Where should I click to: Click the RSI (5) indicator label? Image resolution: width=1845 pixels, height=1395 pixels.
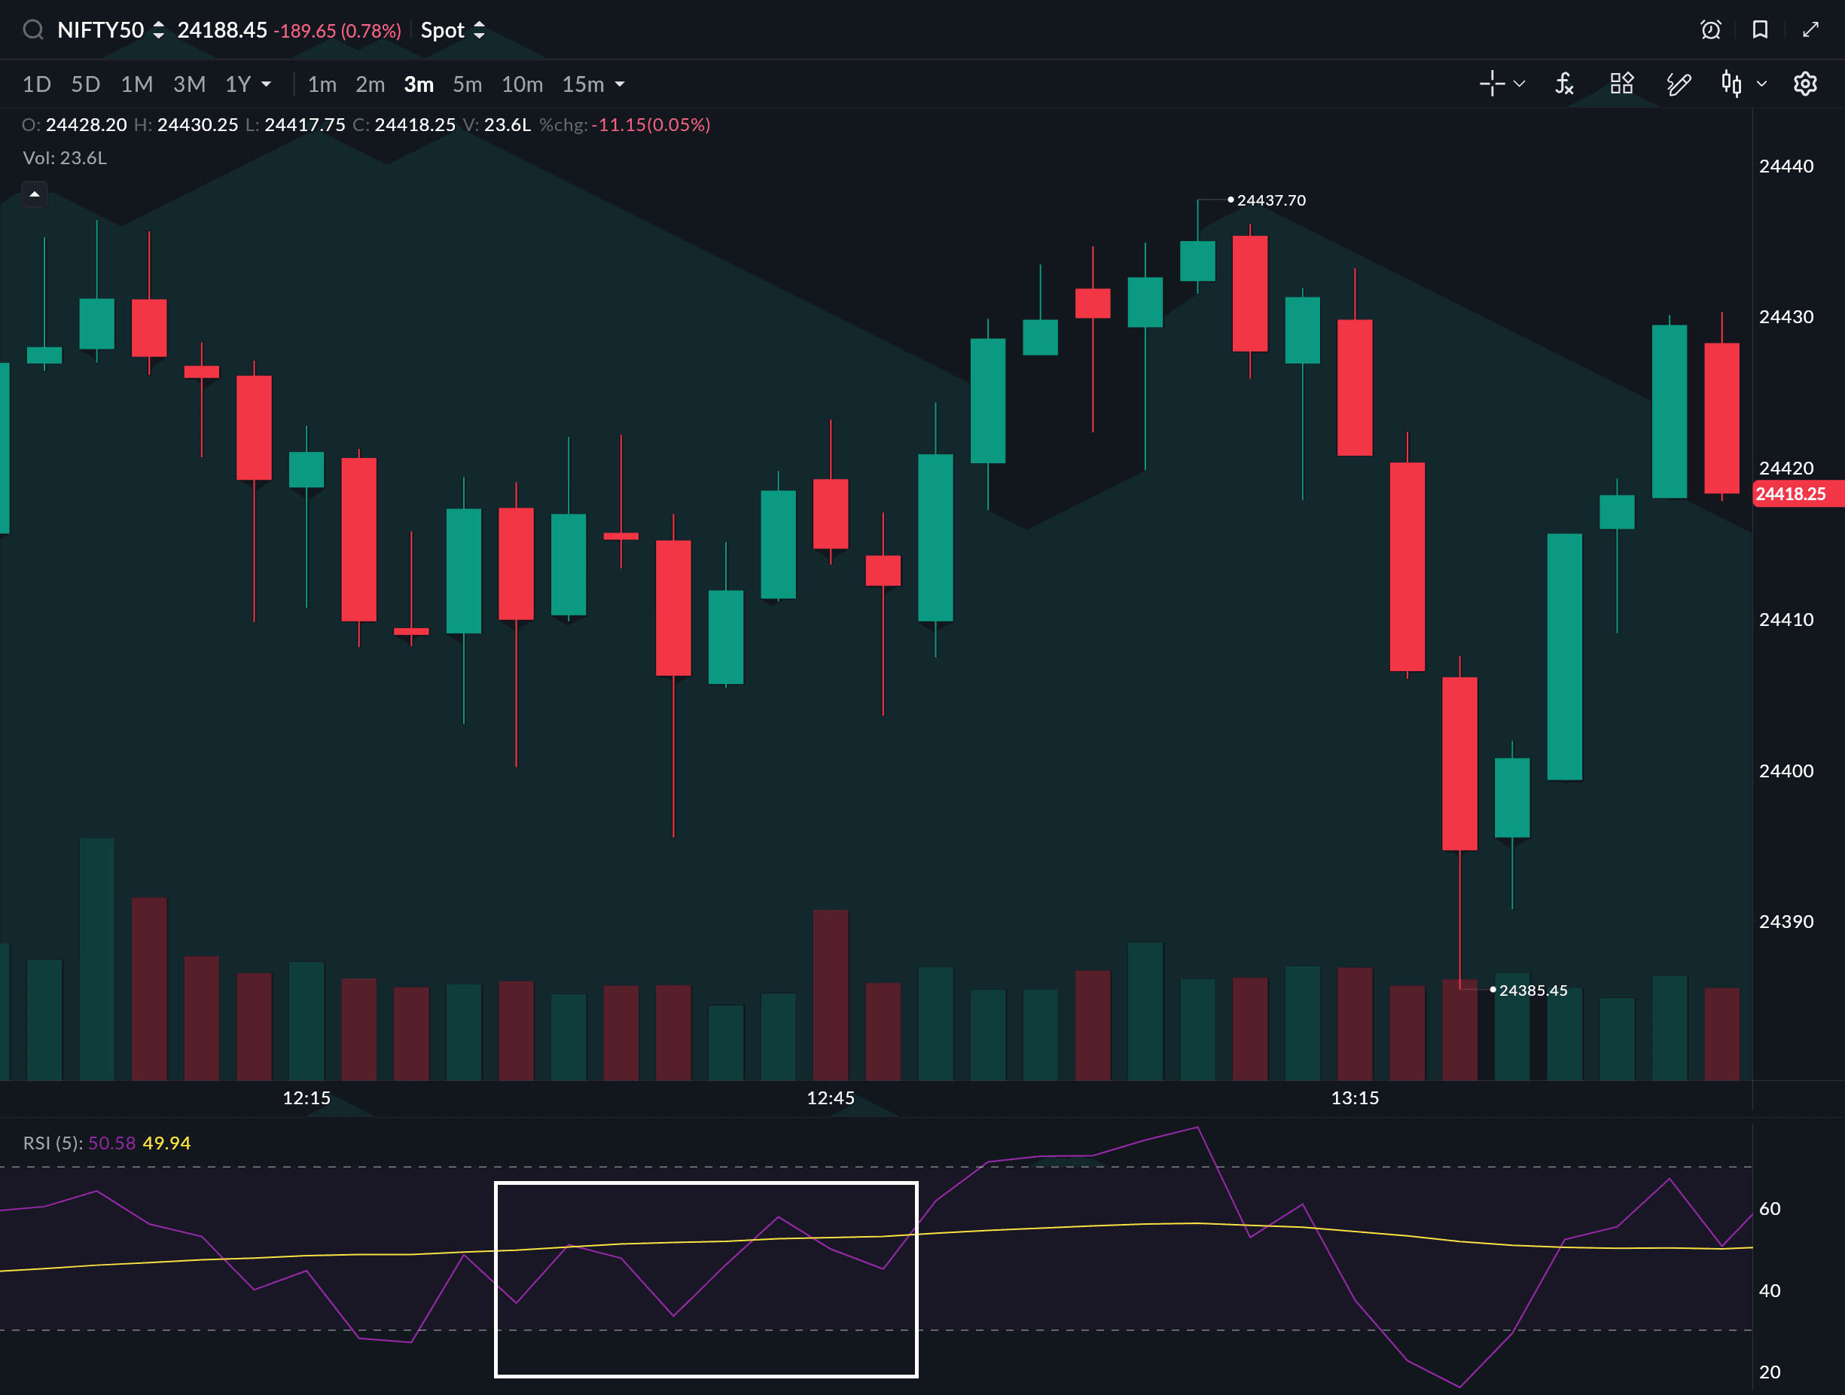52,1143
